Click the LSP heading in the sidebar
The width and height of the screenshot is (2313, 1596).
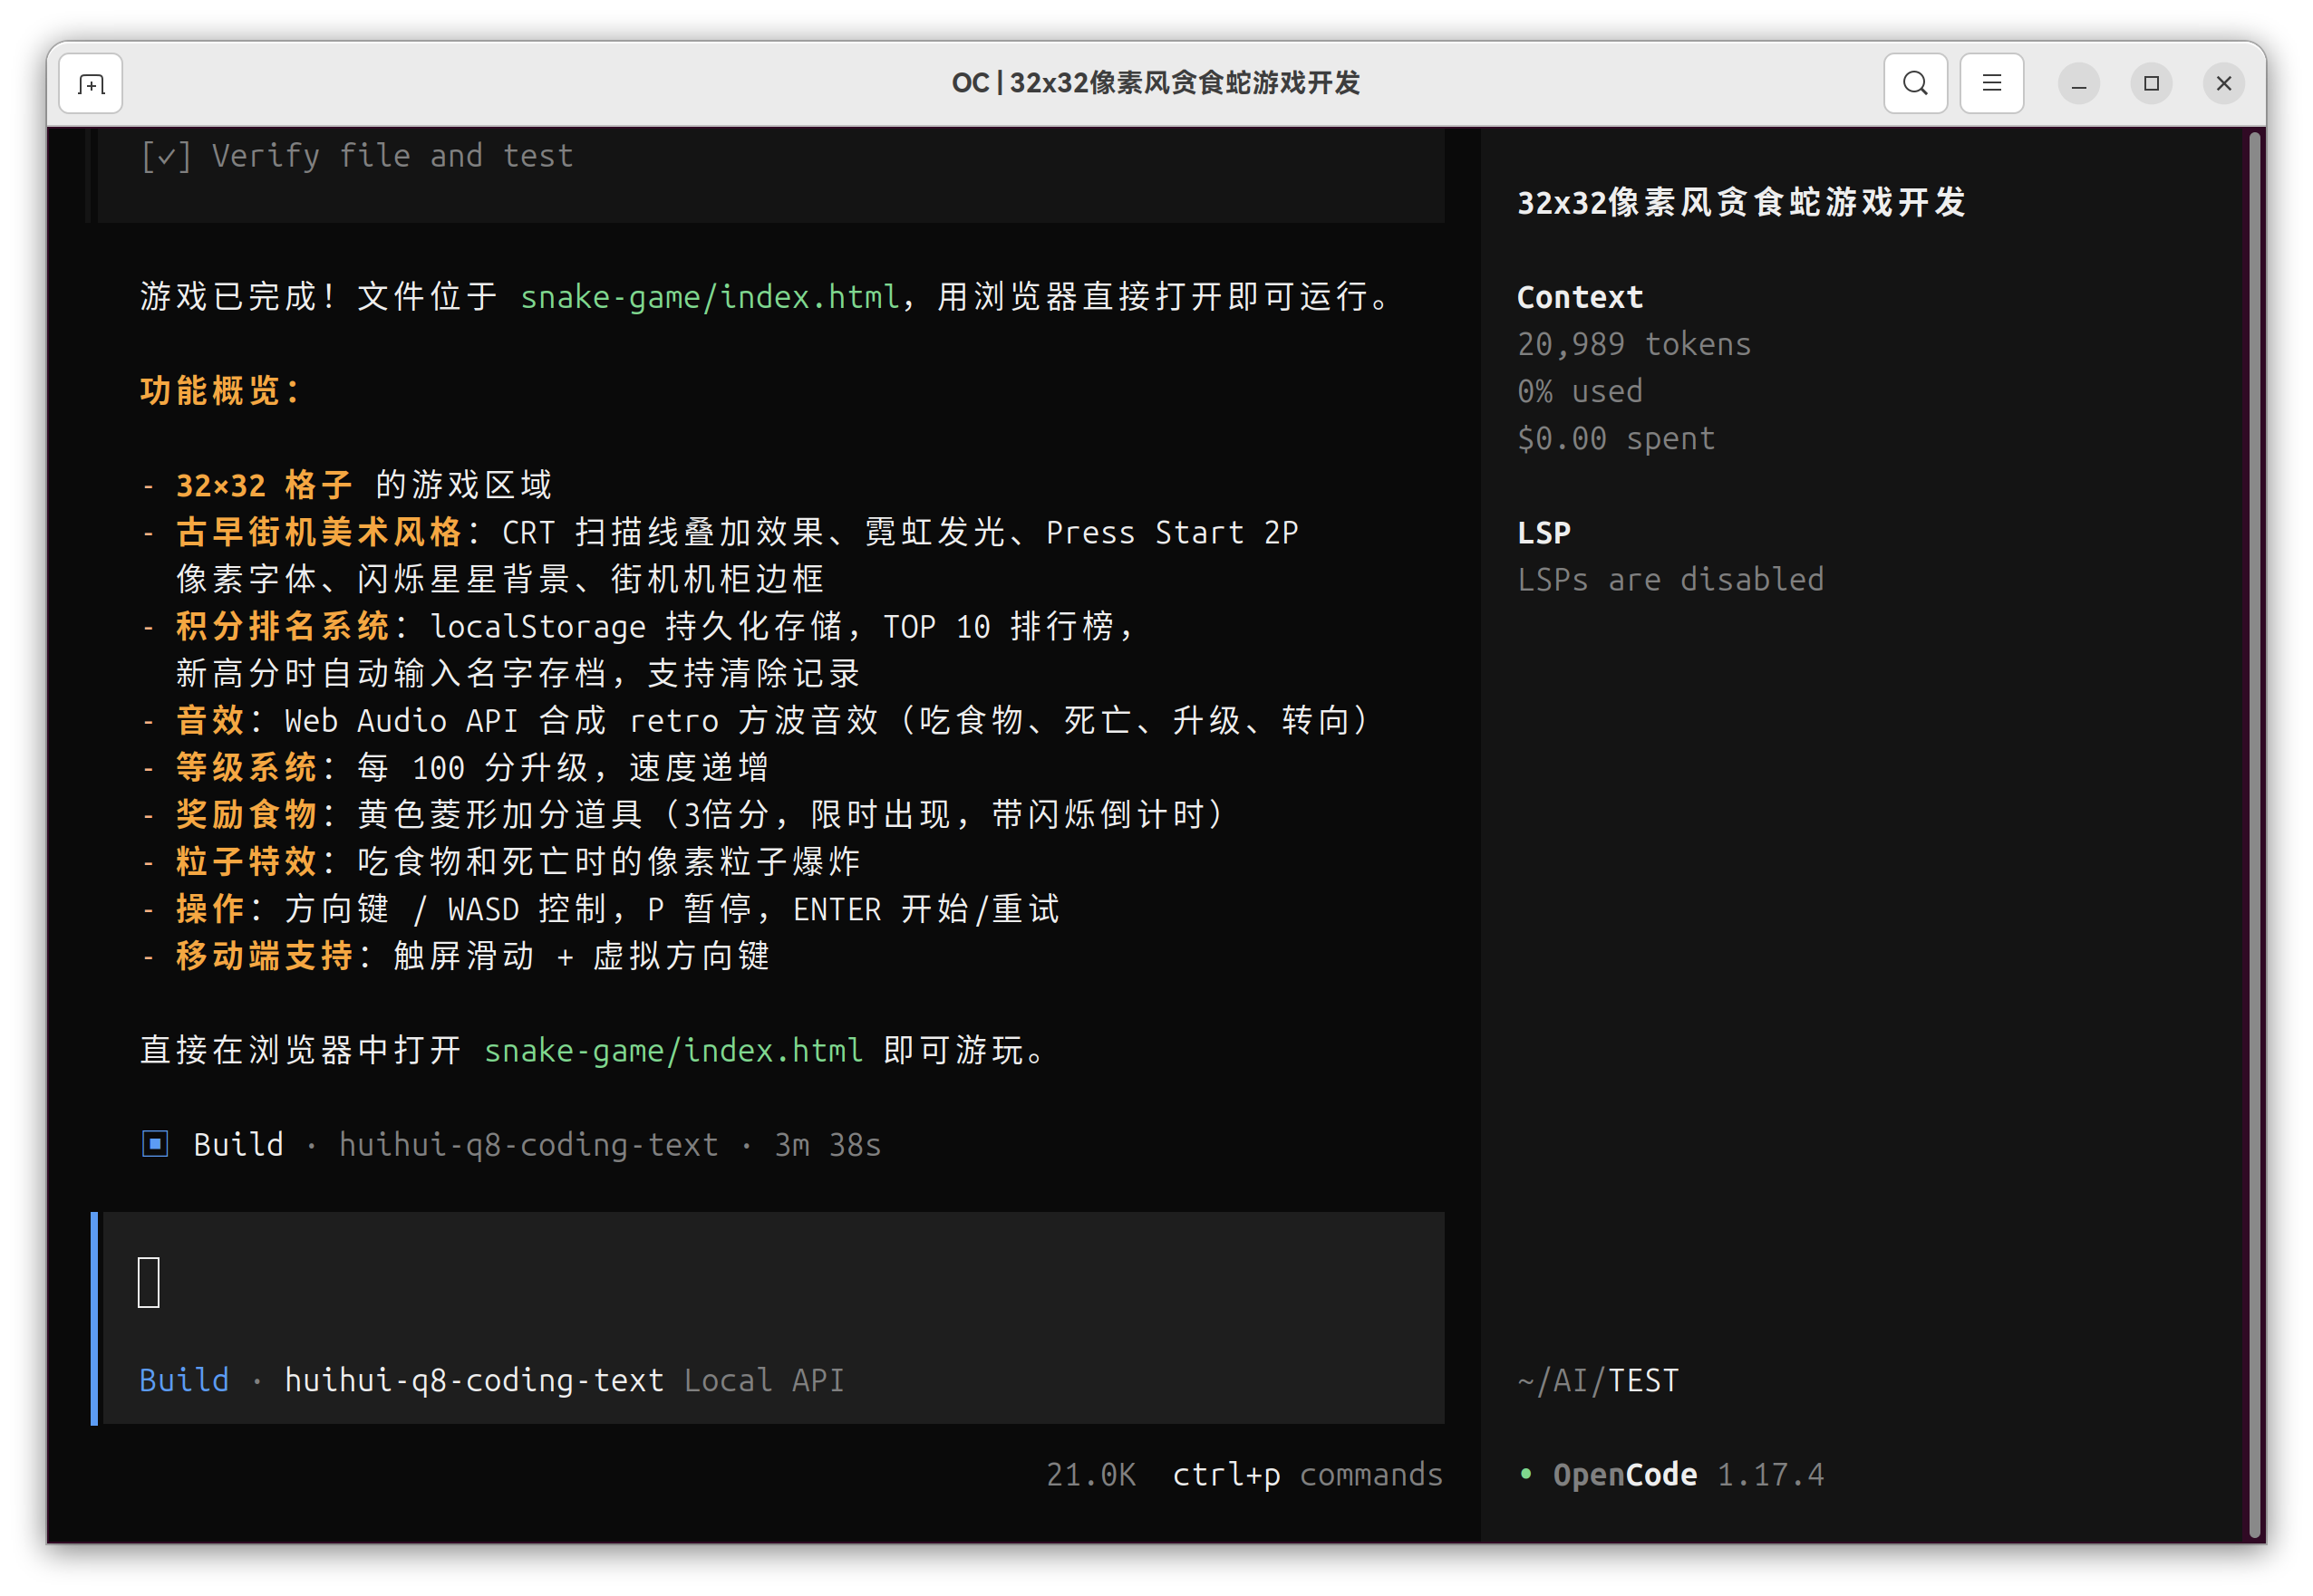coord(1544,532)
